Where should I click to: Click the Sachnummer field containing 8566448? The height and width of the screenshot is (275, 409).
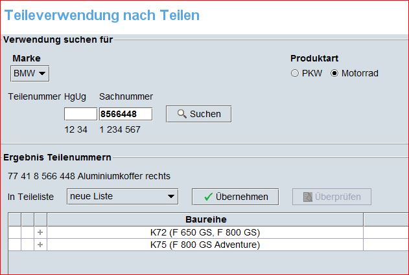(x=125, y=114)
